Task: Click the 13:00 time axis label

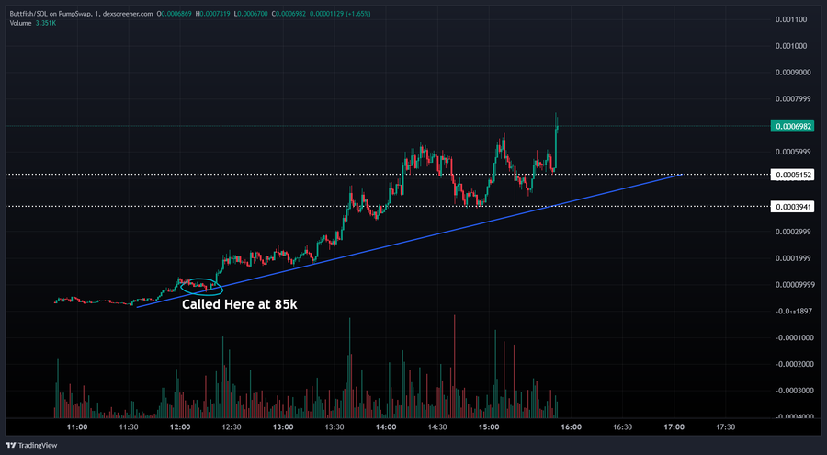Action: [283, 427]
